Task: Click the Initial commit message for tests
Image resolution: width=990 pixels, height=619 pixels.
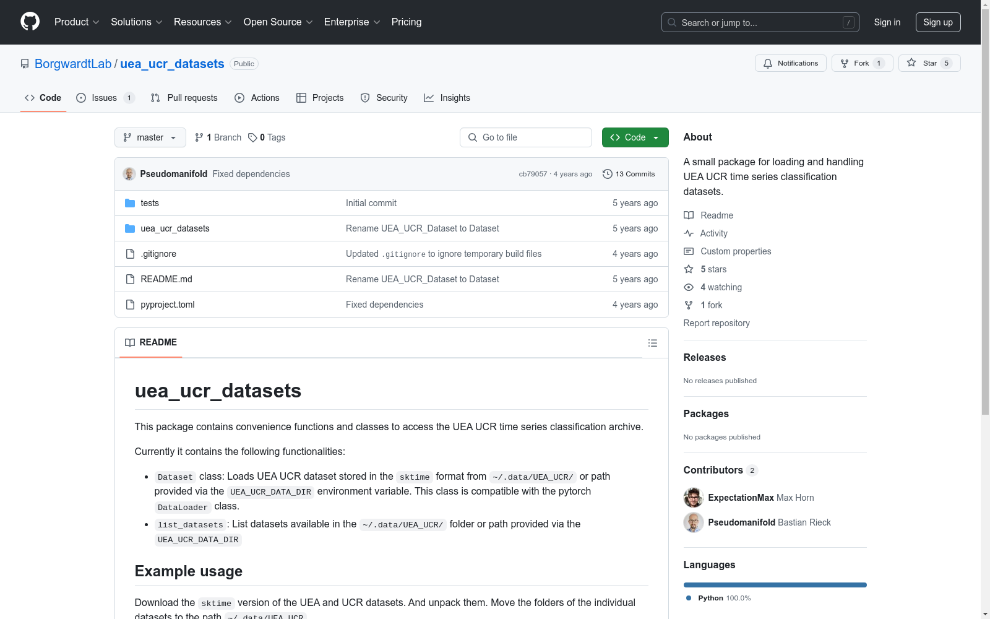Action: coord(371,203)
